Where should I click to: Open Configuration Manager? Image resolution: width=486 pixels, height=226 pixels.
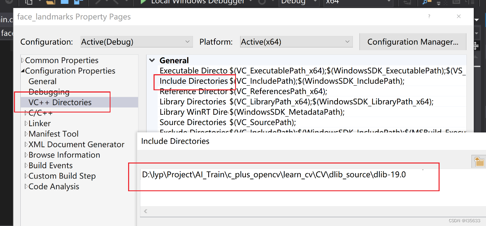click(x=412, y=42)
